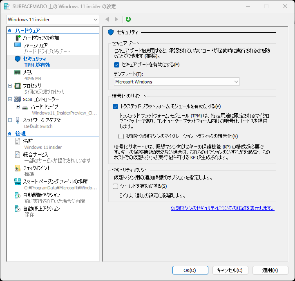Click the 統合サービス document icon
This screenshot has height=281, width=295.
click(18, 155)
